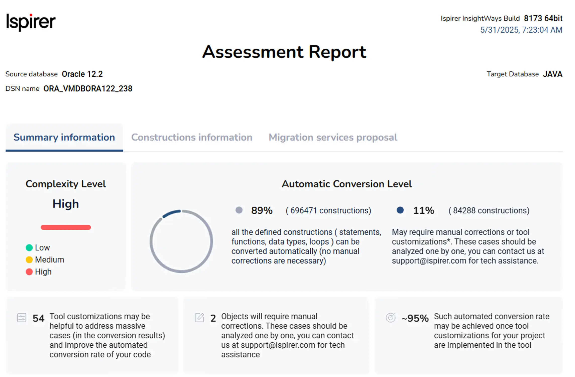Click the DSN name ORA_VMDBORA122_238

[x=88, y=89]
